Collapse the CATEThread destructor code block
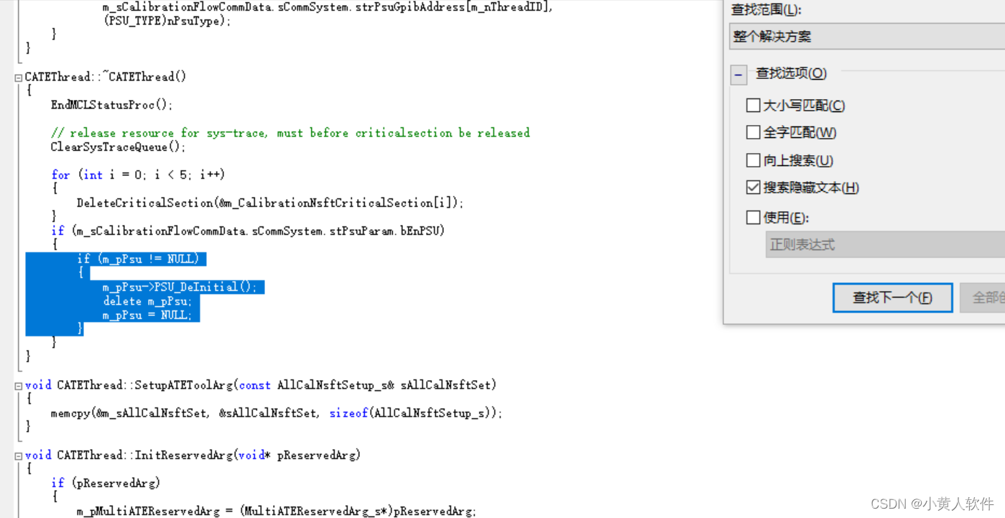The height and width of the screenshot is (518, 1005). (x=19, y=78)
